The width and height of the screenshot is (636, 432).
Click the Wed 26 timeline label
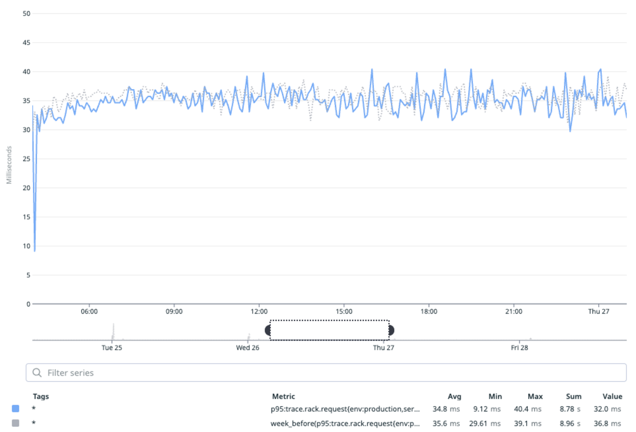[x=248, y=348]
